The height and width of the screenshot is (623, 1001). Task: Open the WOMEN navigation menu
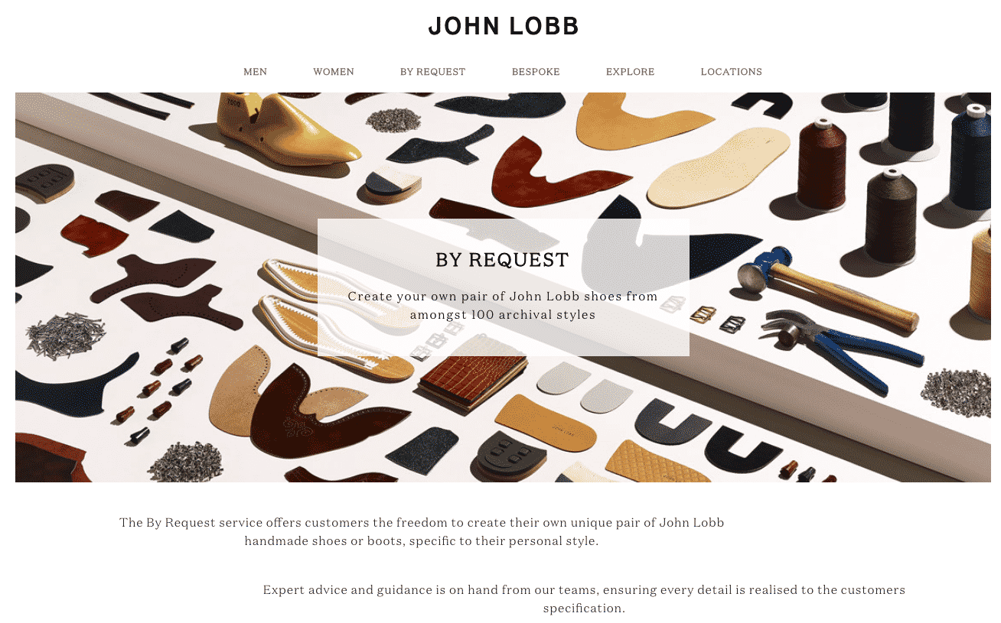click(x=334, y=72)
